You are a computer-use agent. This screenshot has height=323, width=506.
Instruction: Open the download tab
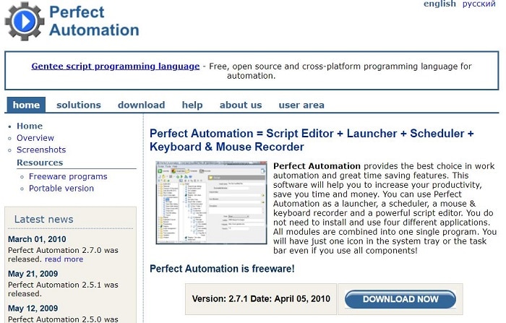coord(142,105)
